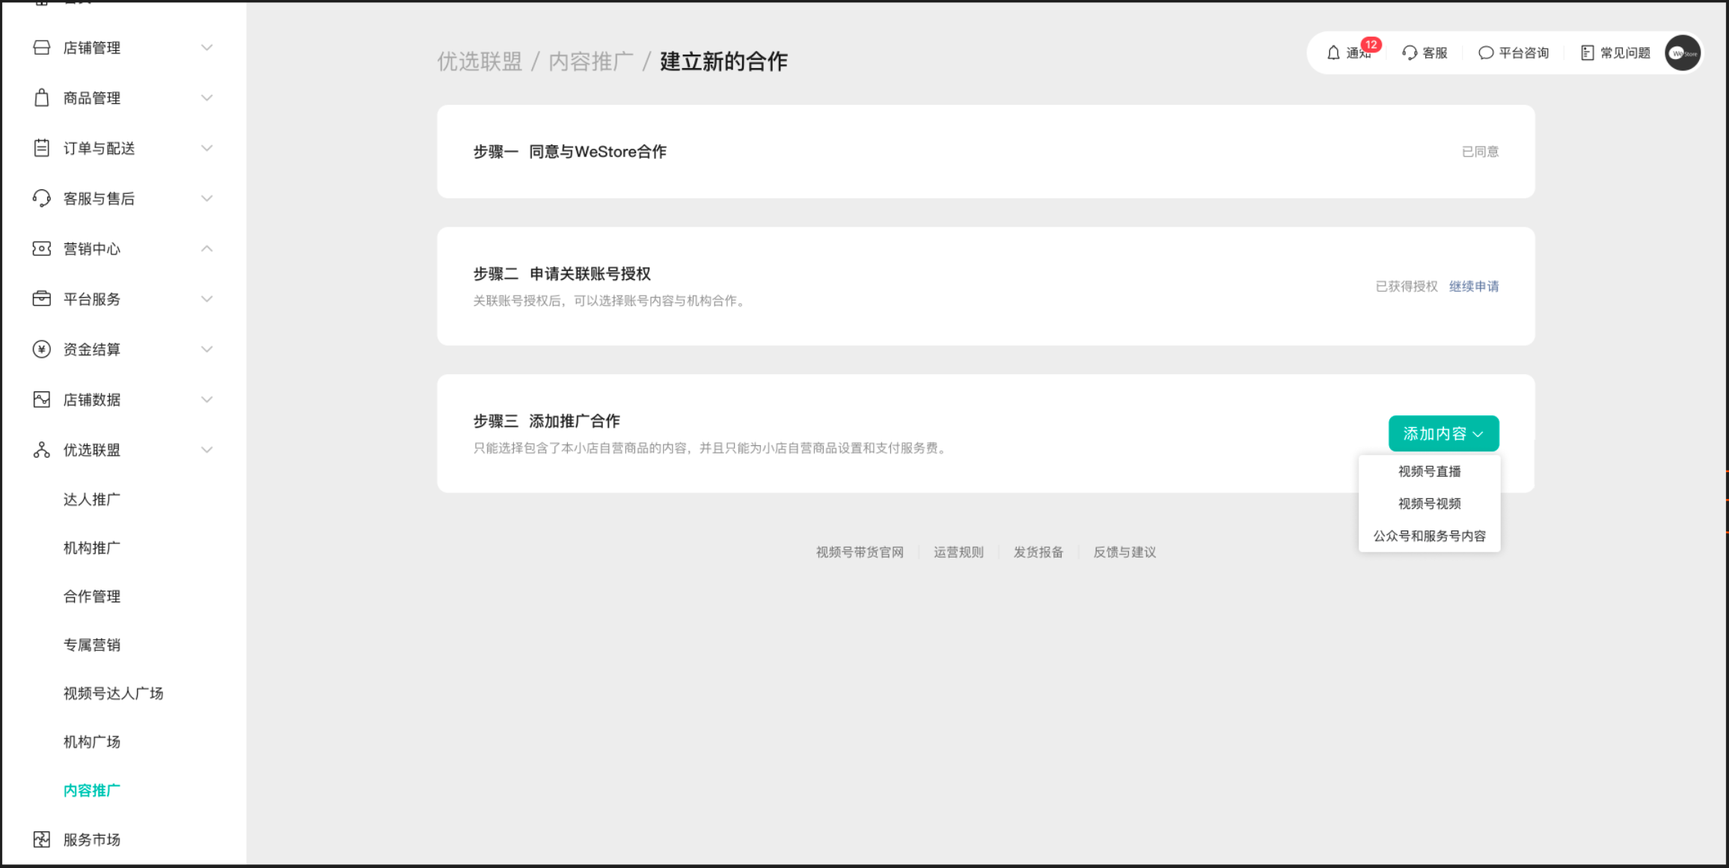Image resolution: width=1729 pixels, height=868 pixels.
Task: Click the customer service headset icon
Action: (x=1410, y=53)
